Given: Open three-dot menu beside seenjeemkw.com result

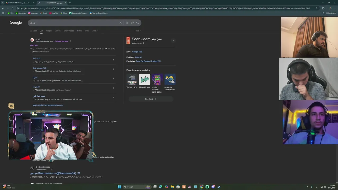Looking at the screenshot, I should (70, 41).
